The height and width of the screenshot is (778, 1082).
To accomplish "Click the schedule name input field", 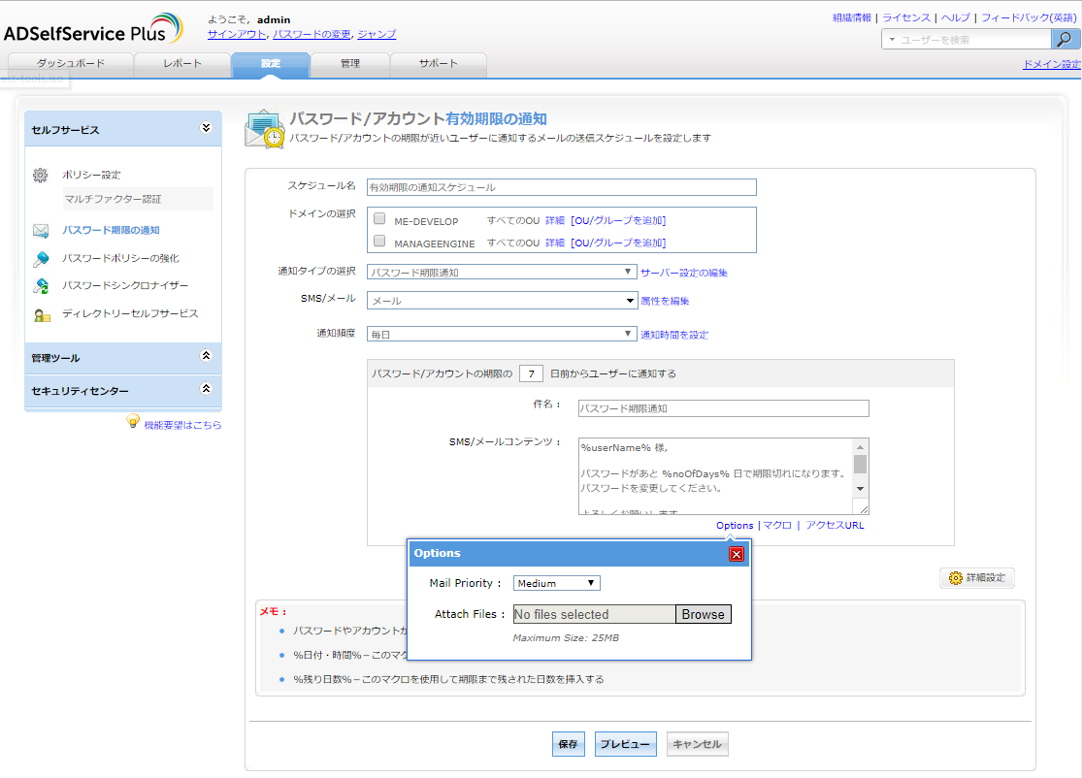I will pyautogui.click(x=561, y=187).
